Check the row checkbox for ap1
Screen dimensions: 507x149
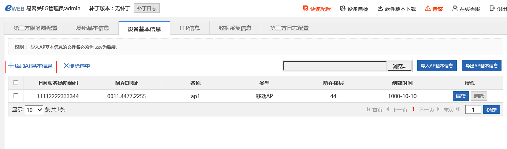[x=16, y=96]
